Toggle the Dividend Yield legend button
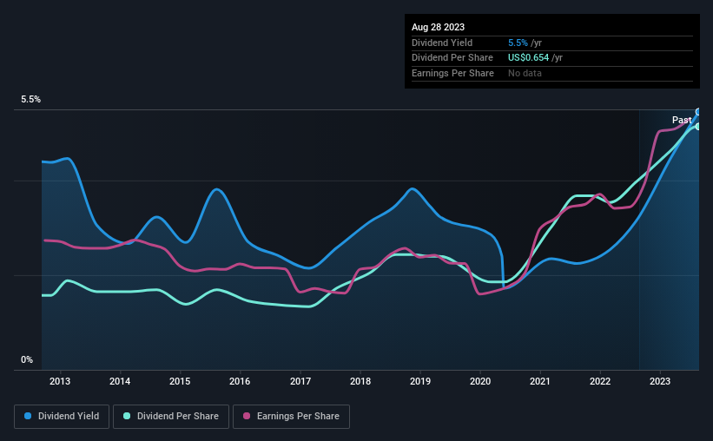 (62, 417)
